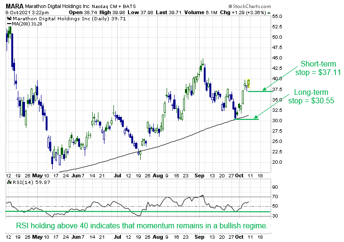Select the yellow-highlighted latest candlestick
The height and width of the screenshot is (242, 344).
click(x=248, y=83)
